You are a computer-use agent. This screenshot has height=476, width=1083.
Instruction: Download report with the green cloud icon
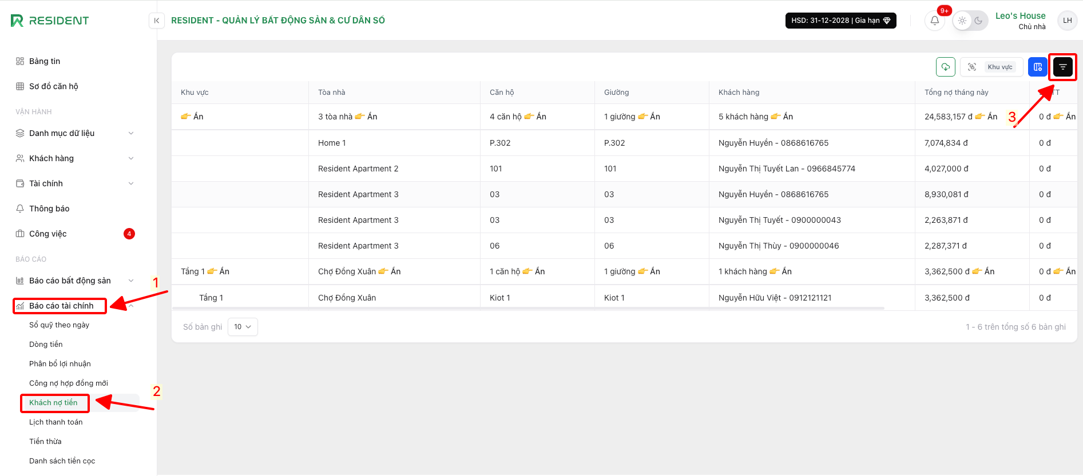point(946,67)
